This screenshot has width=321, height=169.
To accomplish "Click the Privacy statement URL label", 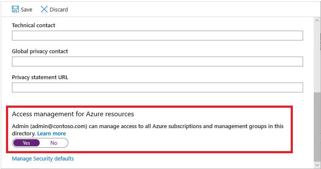I will coord(40,77).
